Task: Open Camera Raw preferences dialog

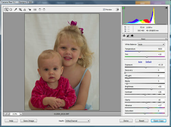Action: click(x=35, y=10)
